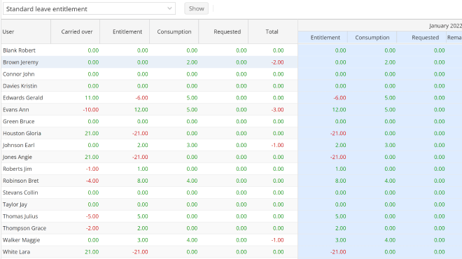Select user Edwards Gerald
Viewport: 462px width, 259px height.
coord(22,98)
